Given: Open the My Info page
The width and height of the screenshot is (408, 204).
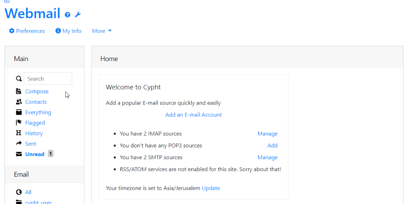Looking at the screenshot, I should tap(72, 31).
